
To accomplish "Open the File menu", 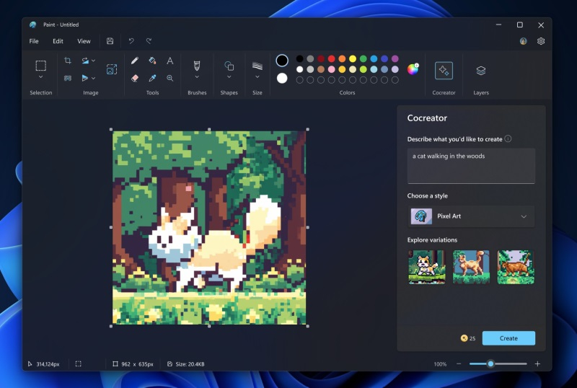I will [34, 41].
